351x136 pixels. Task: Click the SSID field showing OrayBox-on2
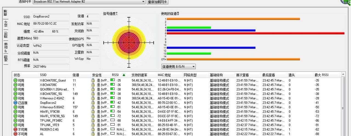tap(51, 16)
